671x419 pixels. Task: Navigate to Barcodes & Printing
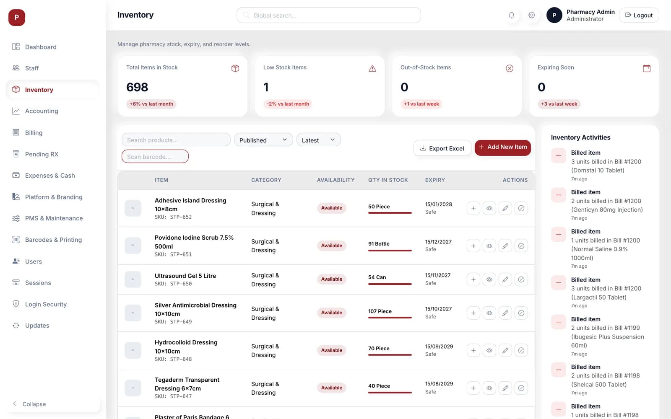coord(53,240)
